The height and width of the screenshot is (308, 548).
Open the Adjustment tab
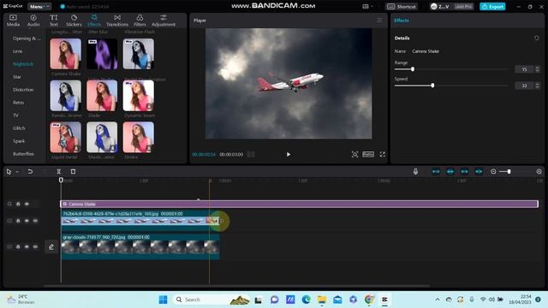(164, 21)
